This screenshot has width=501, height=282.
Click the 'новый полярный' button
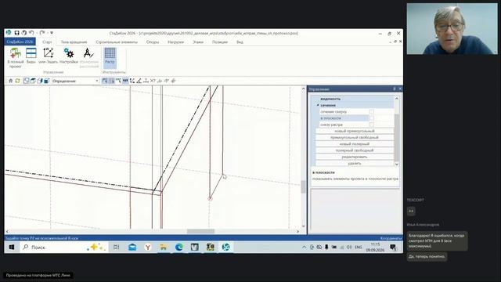pyautogui.click(x=355, y=144)
